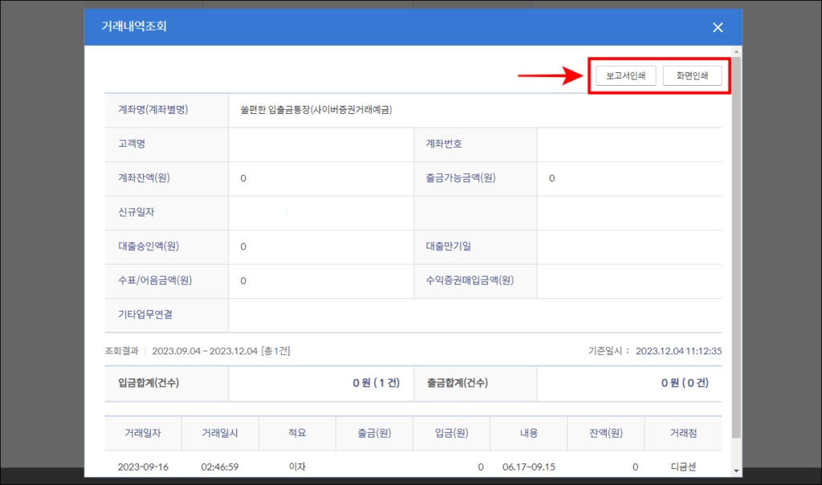Select the 입금(원) column header
This screenshot has height=485, width=822.
tap(451, 433)
